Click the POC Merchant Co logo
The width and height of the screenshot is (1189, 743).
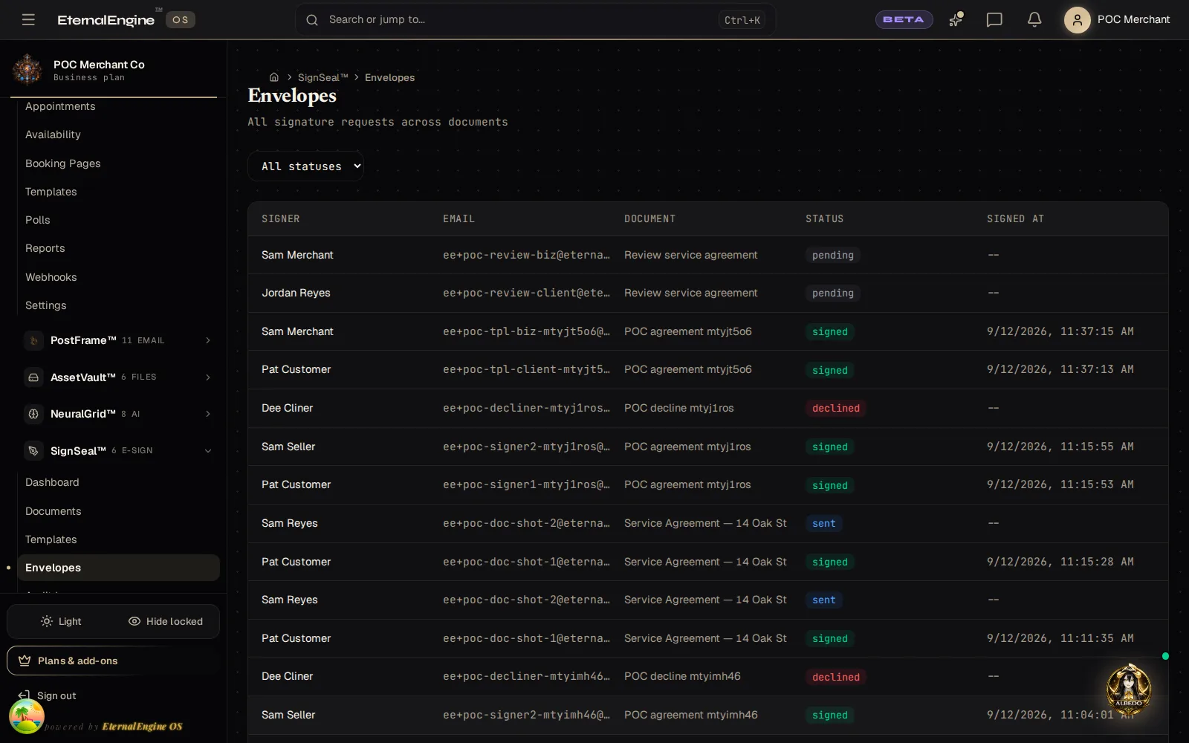[27, 70]
